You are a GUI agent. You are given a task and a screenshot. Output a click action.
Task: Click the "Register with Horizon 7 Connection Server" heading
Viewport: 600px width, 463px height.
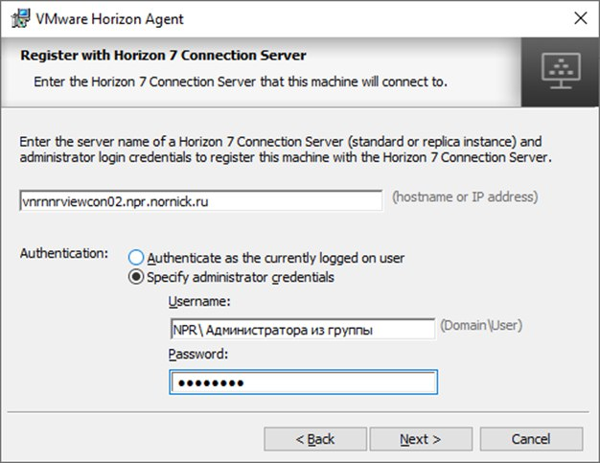click(163, 56)
